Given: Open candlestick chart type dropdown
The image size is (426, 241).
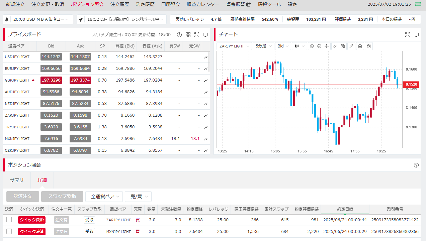Looking at the screenshot, I should pyautogui.click(x=299, y=46).
